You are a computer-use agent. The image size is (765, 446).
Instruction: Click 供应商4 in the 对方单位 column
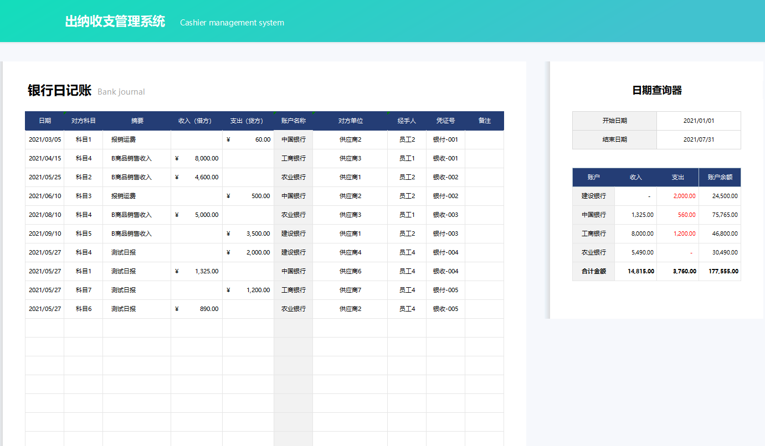[350, 252]
